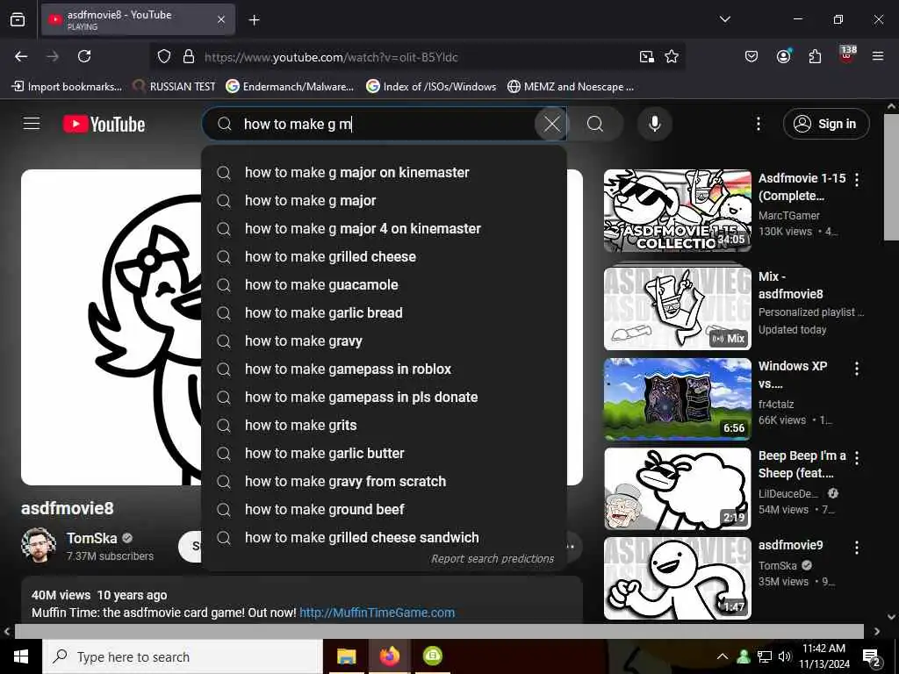The image size is (899, 674).
Task: Go back to the previous page
Action: 21,56
